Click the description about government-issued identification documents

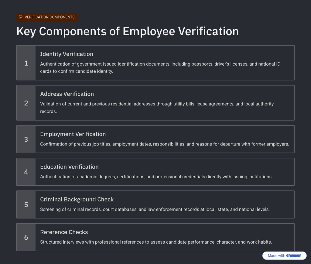(x=160, y=68)
